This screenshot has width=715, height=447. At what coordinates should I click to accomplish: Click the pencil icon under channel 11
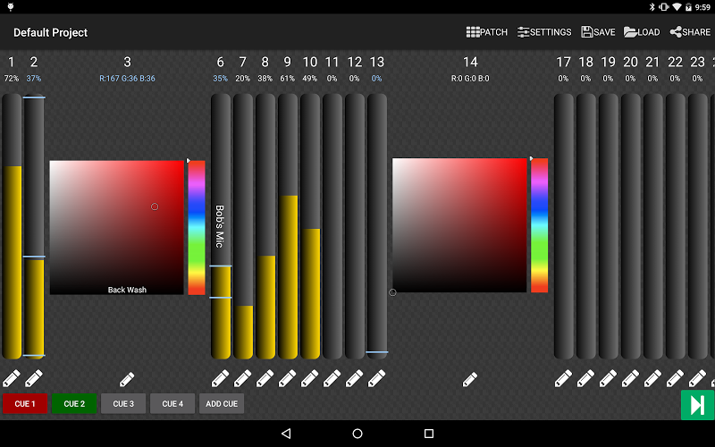(x=332, y=378)
